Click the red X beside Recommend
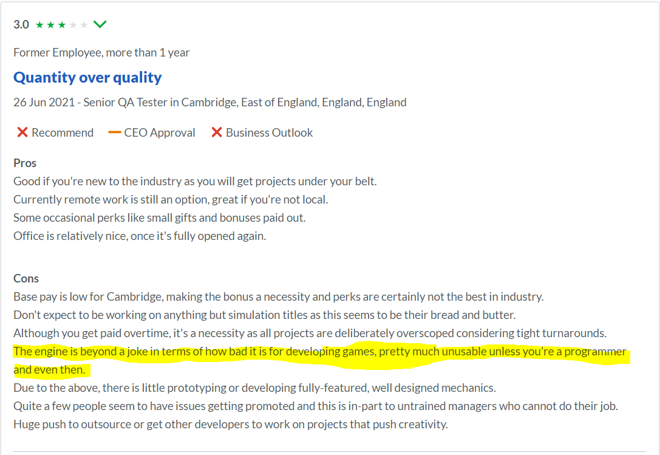 click(x=22, y=132)
